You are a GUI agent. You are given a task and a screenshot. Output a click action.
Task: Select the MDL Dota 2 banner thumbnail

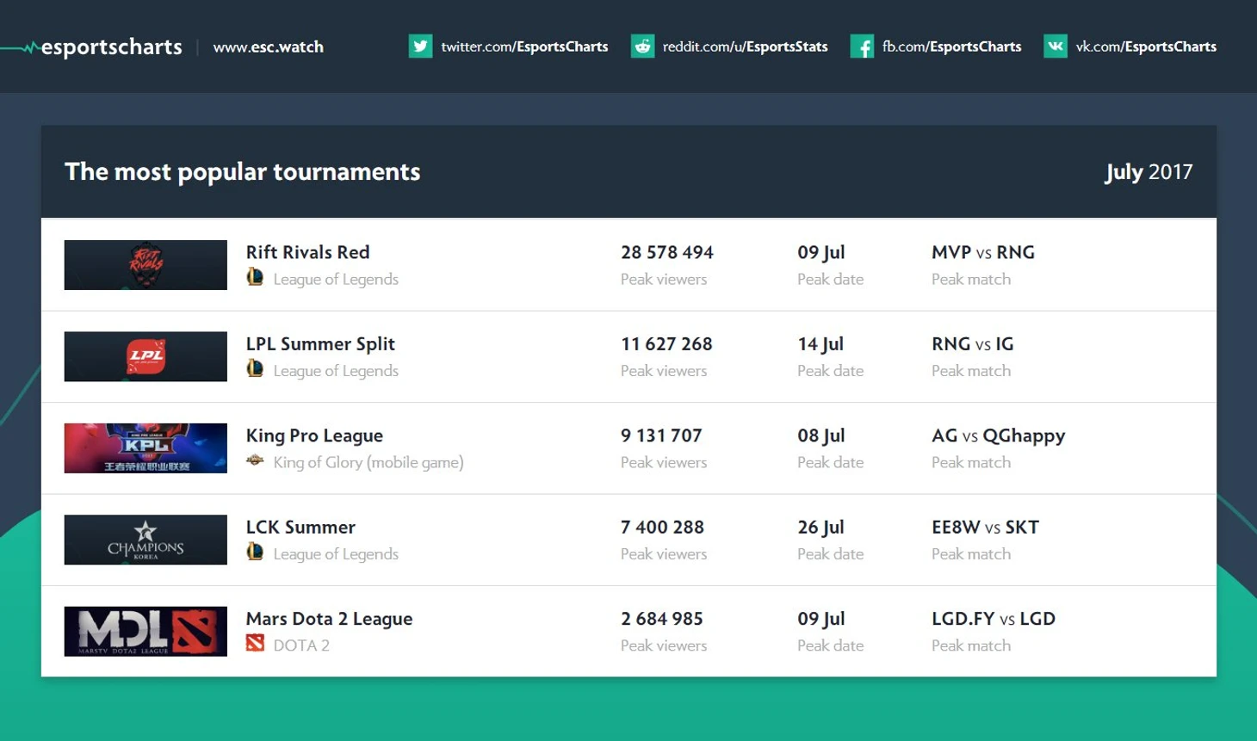(146, 632)
